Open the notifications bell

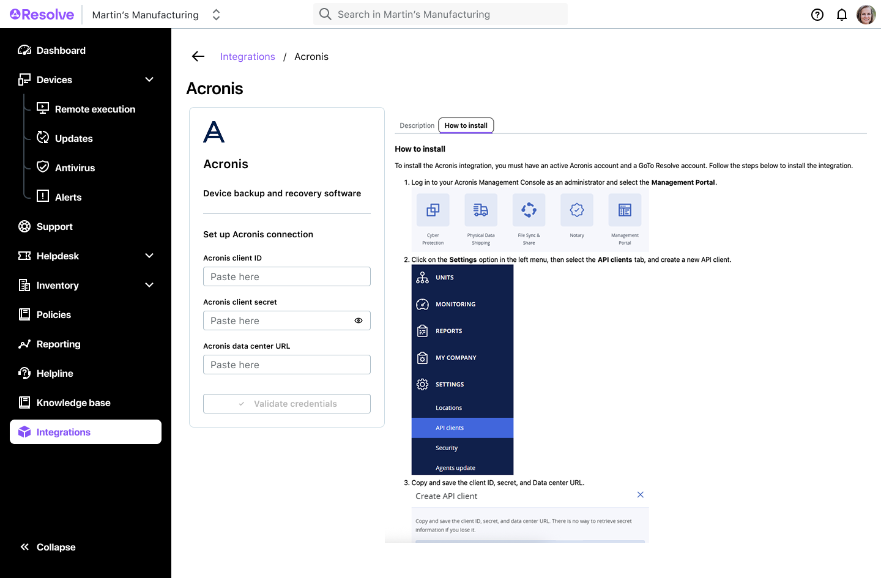pos(842,15)
